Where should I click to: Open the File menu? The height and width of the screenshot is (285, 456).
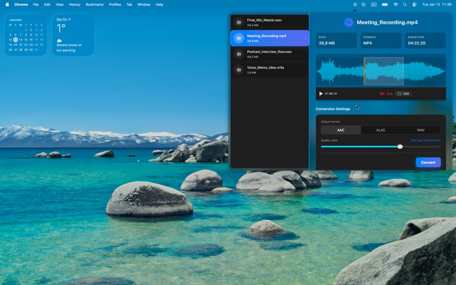36,5
